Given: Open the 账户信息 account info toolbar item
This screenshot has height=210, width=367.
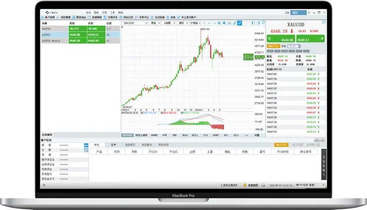Looking at the screenshot, I should tap(48, 17).
